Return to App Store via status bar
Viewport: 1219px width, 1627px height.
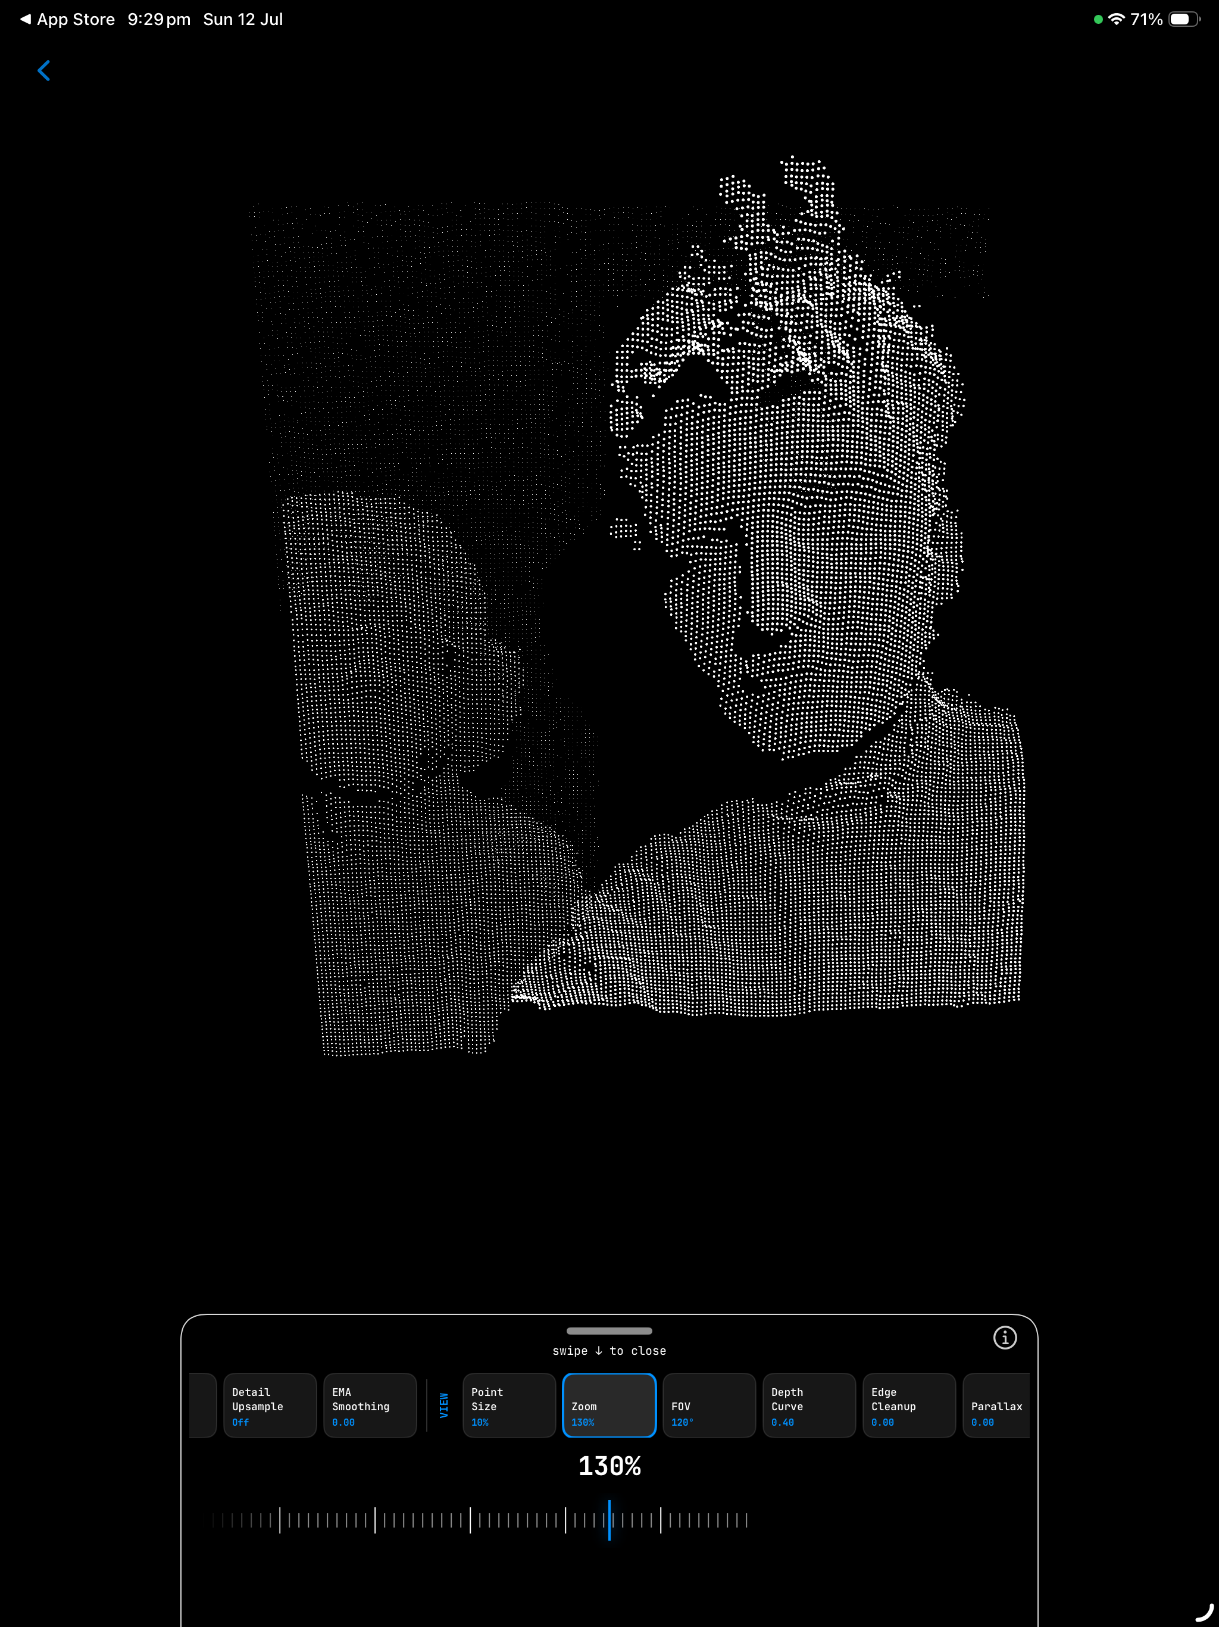pyautogui.click(x=67, y=19)
